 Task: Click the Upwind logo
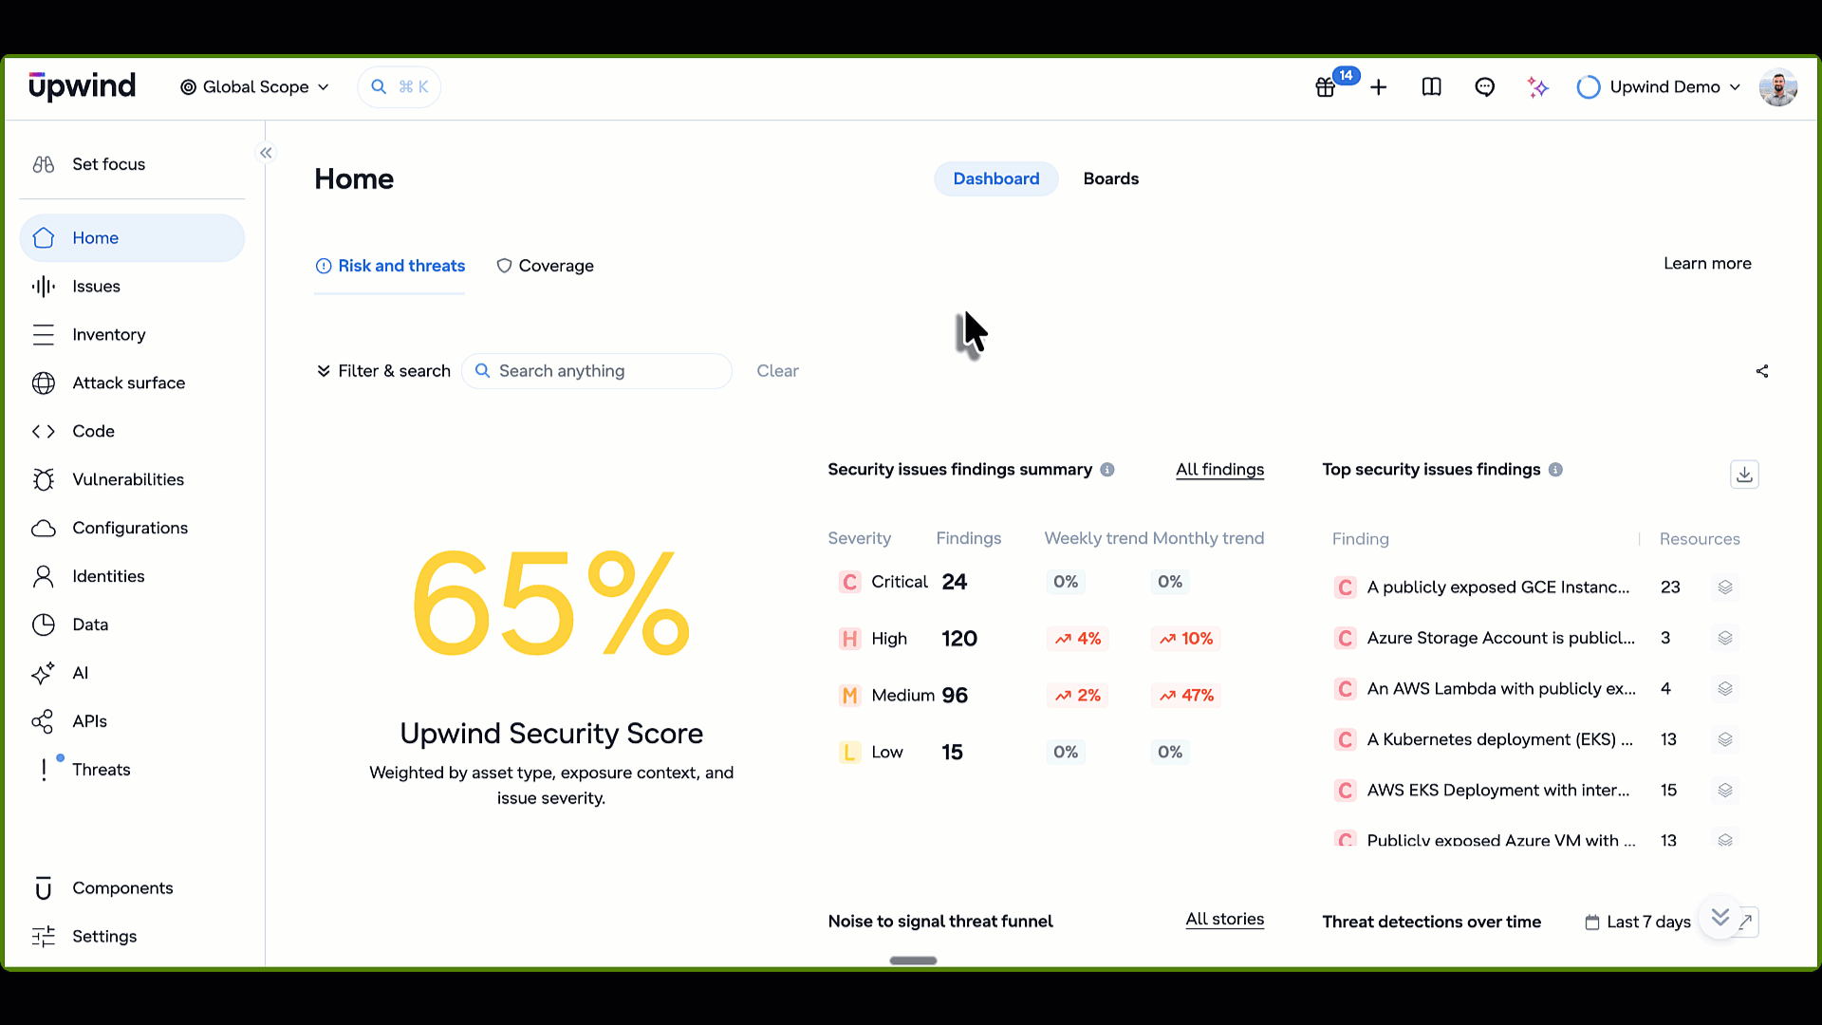coord(82,86)
